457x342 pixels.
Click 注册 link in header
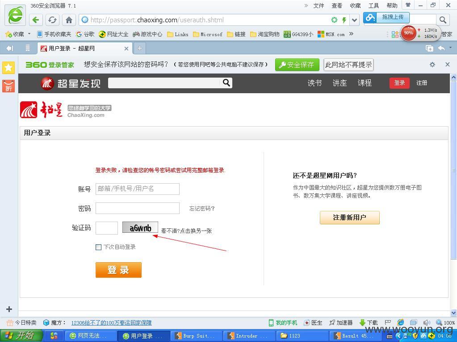click(422, 83)
